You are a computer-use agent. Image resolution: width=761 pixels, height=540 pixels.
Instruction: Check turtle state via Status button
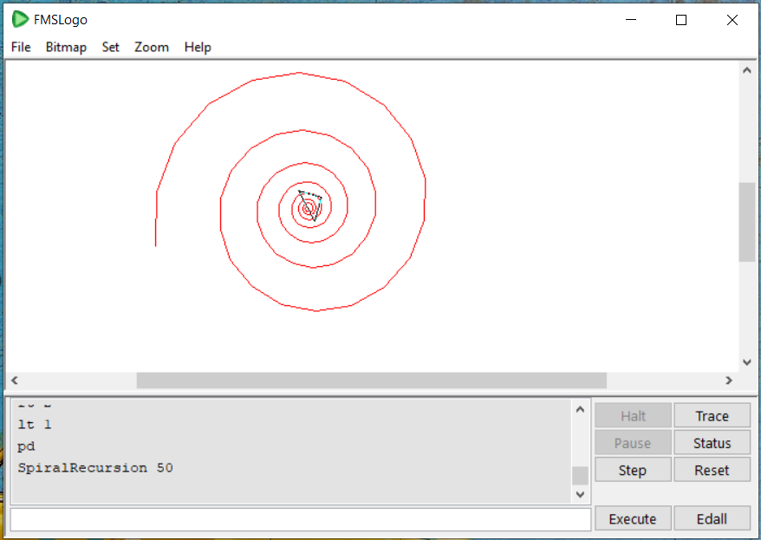pyautogui.click(x=712, y=442)
